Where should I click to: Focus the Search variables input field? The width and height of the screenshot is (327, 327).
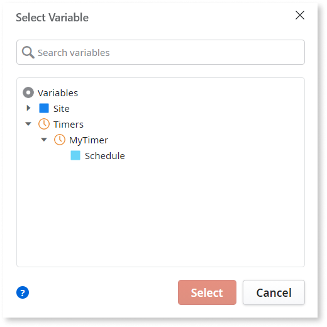pyautogui.click(x=160, y=52)
